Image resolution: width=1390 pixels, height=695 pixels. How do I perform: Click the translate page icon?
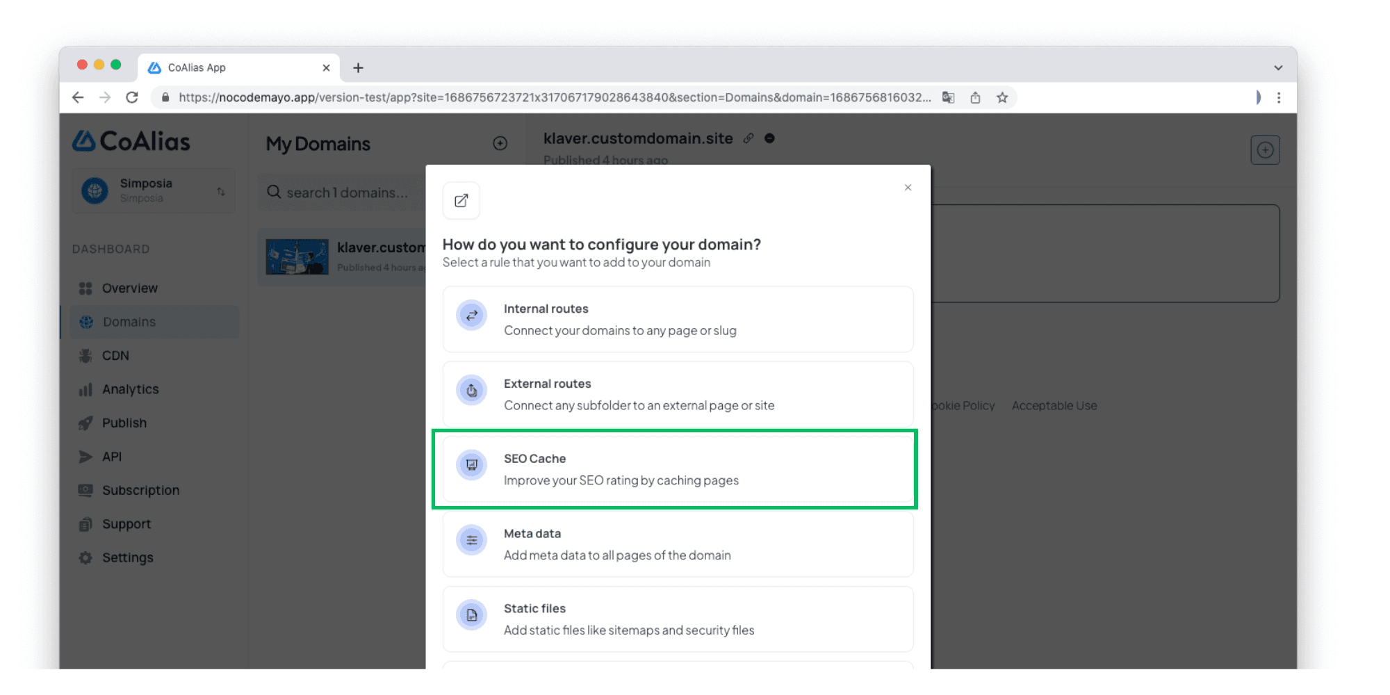coord(948,98)
